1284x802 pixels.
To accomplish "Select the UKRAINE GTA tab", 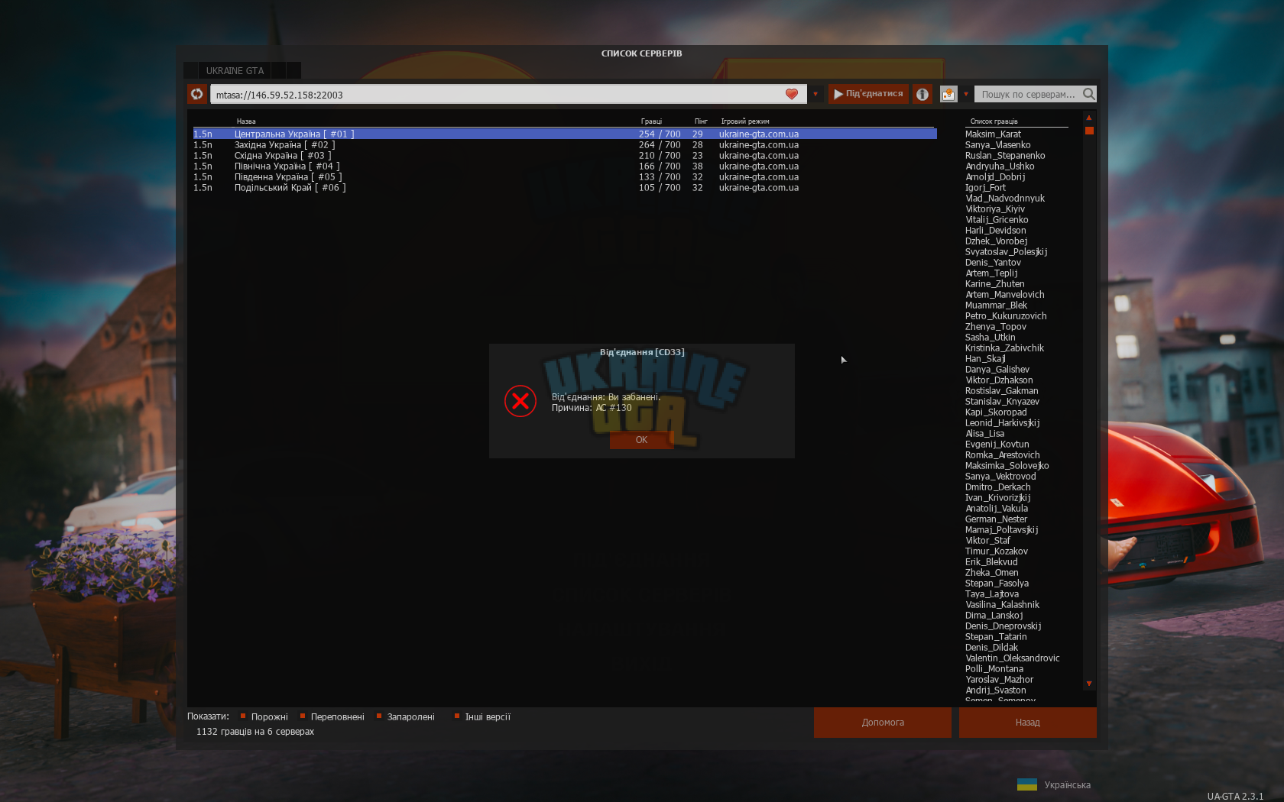I will (x=235, y=71).
